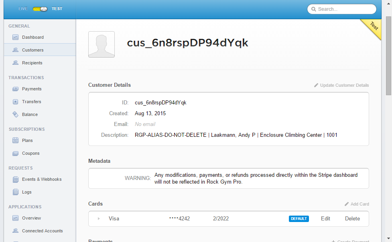Click the DEFAULT badge on Visa card
Screen dimensions: 392x242
pyautogui.click(x=299, y=218)
